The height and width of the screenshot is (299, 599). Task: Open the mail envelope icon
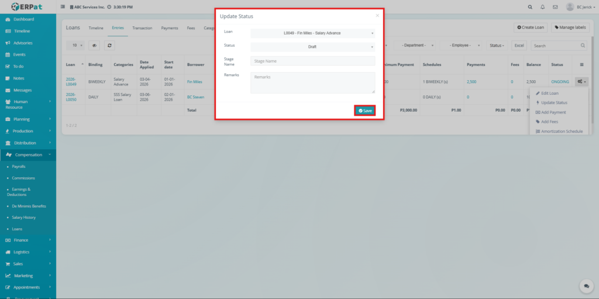[555, 7]
